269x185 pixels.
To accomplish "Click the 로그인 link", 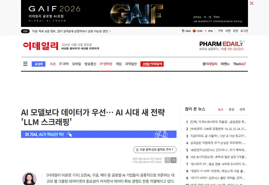I will (244, 31).
